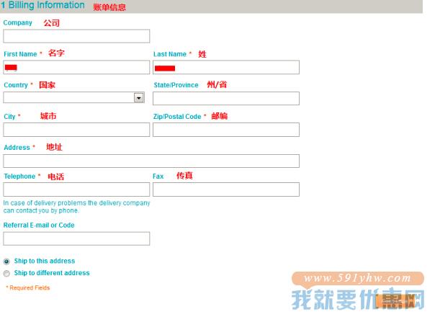Click the Referral E-mail or Code field
Viewport: 435px width, 317px height.
[x=76, y=238]
